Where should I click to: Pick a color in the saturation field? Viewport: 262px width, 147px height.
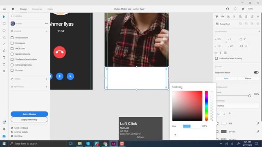187,106
